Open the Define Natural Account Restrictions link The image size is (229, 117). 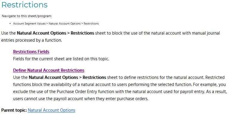(x=49, y=70)
